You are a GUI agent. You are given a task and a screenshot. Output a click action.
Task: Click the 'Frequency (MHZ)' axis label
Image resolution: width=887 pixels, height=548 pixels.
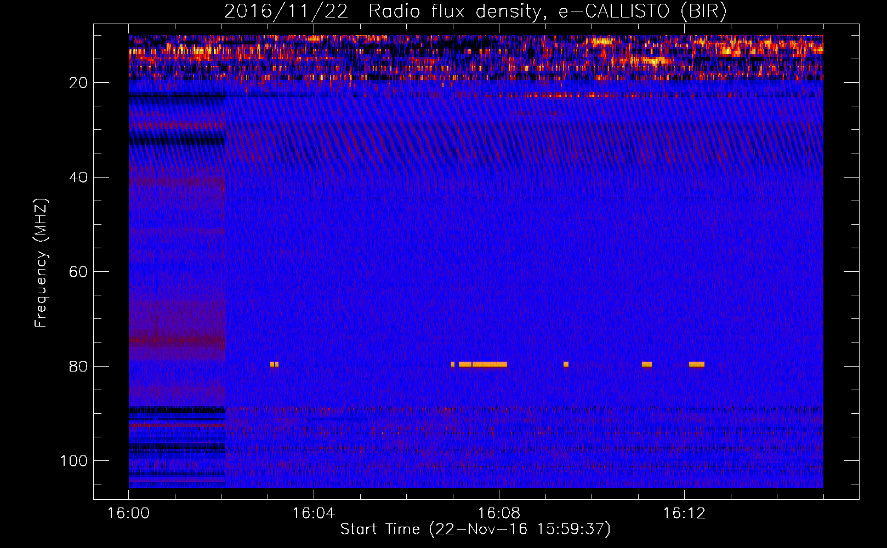41,263
